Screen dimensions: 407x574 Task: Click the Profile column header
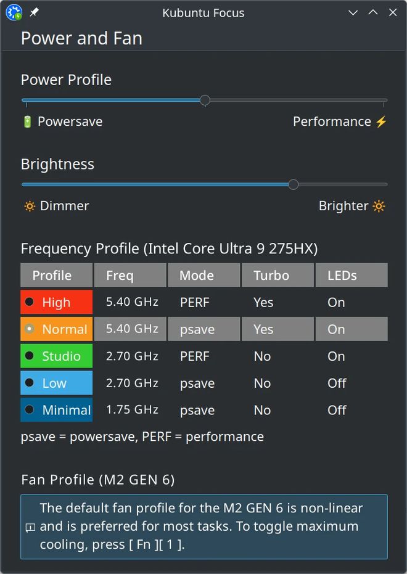(x=56, y=276)
